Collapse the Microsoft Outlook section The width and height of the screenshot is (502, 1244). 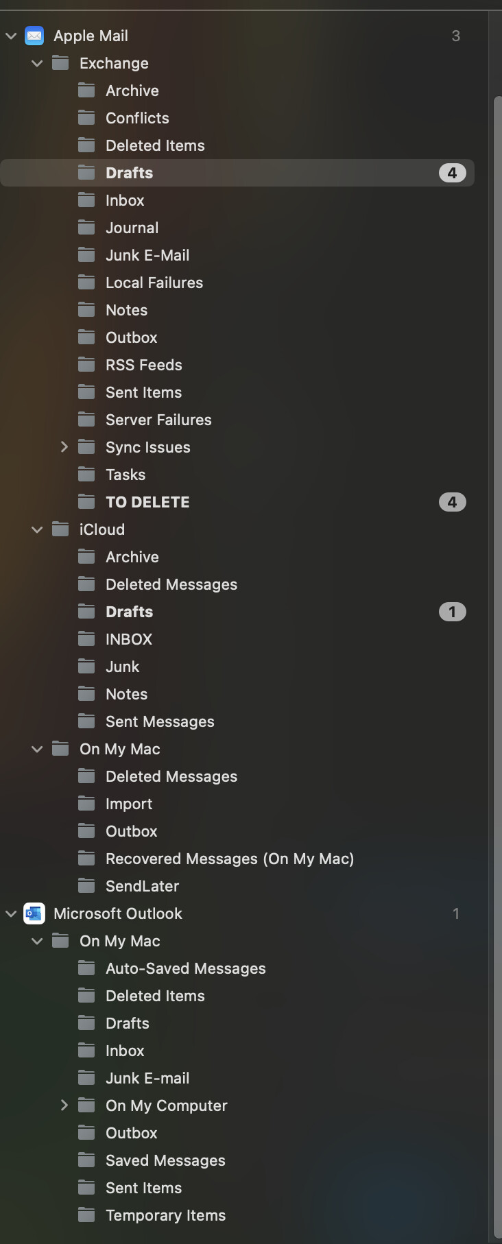click(x=11, y=913)
